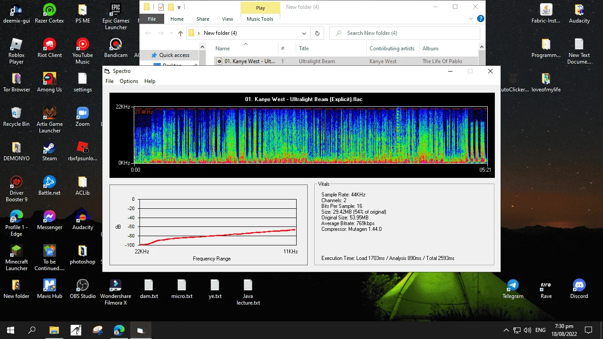Switch to the Home ribbon tab
The width and height of the screenshot is (603, 339).
coord(177,19)
